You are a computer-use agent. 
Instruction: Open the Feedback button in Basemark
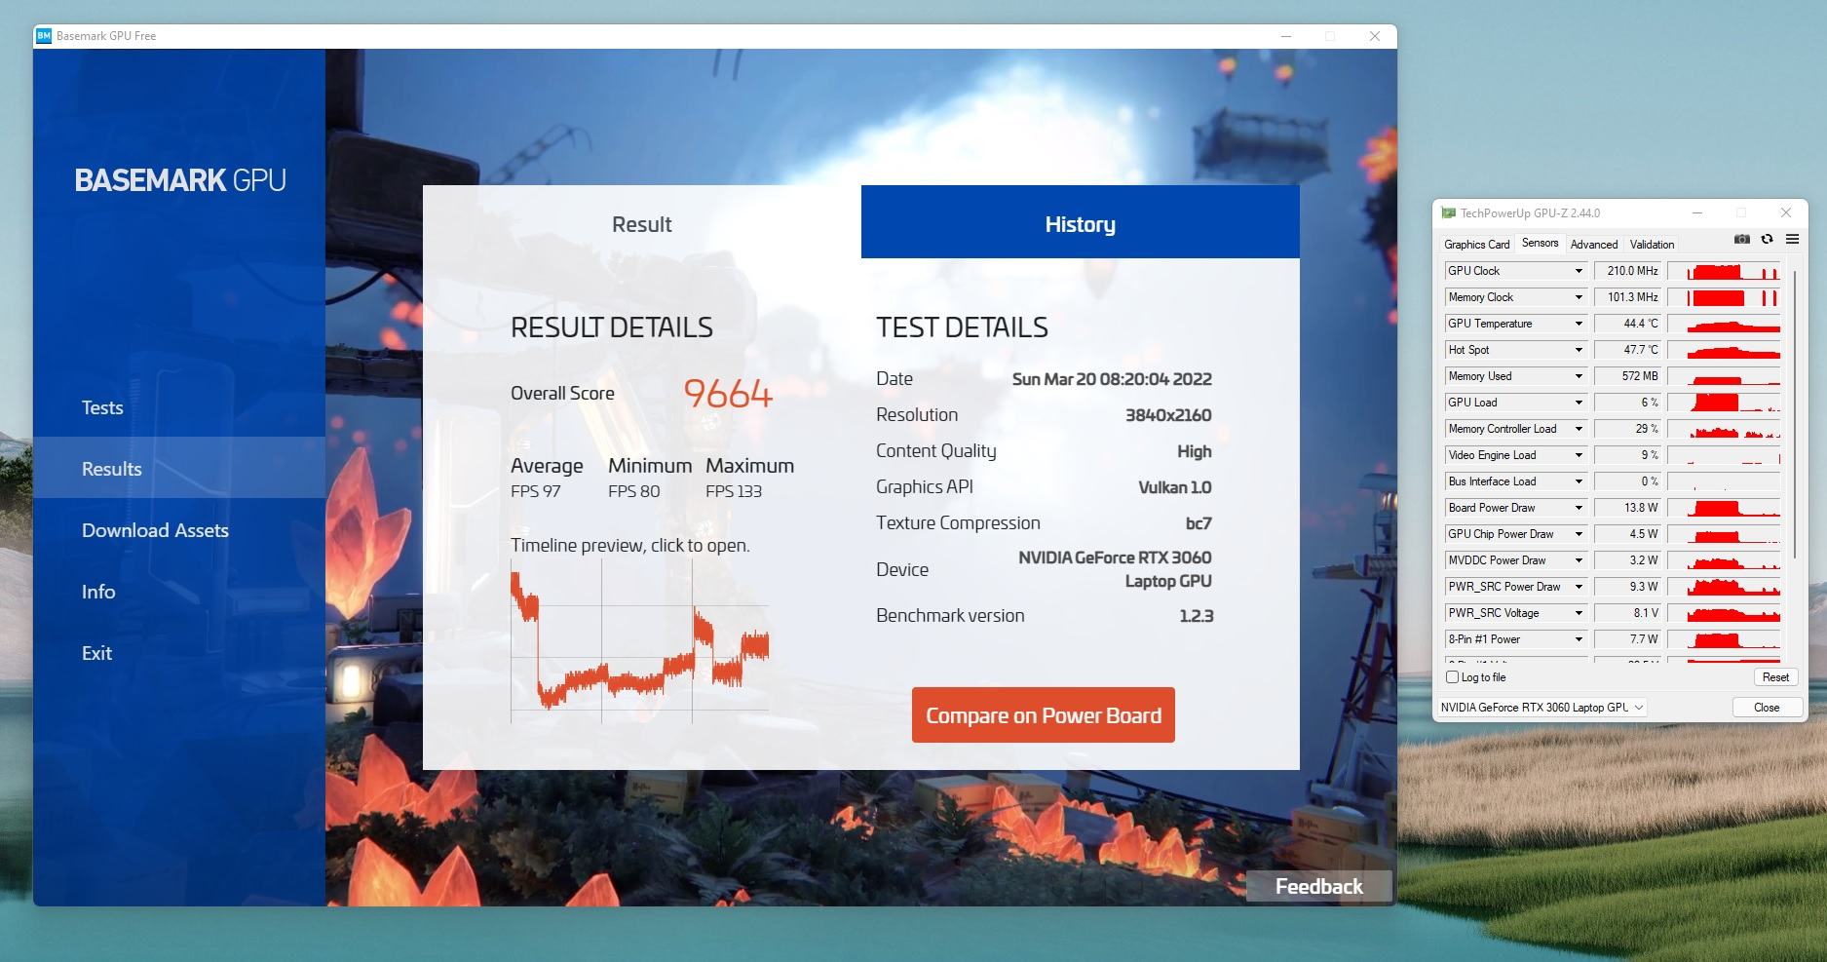(x=1319, y=886)
